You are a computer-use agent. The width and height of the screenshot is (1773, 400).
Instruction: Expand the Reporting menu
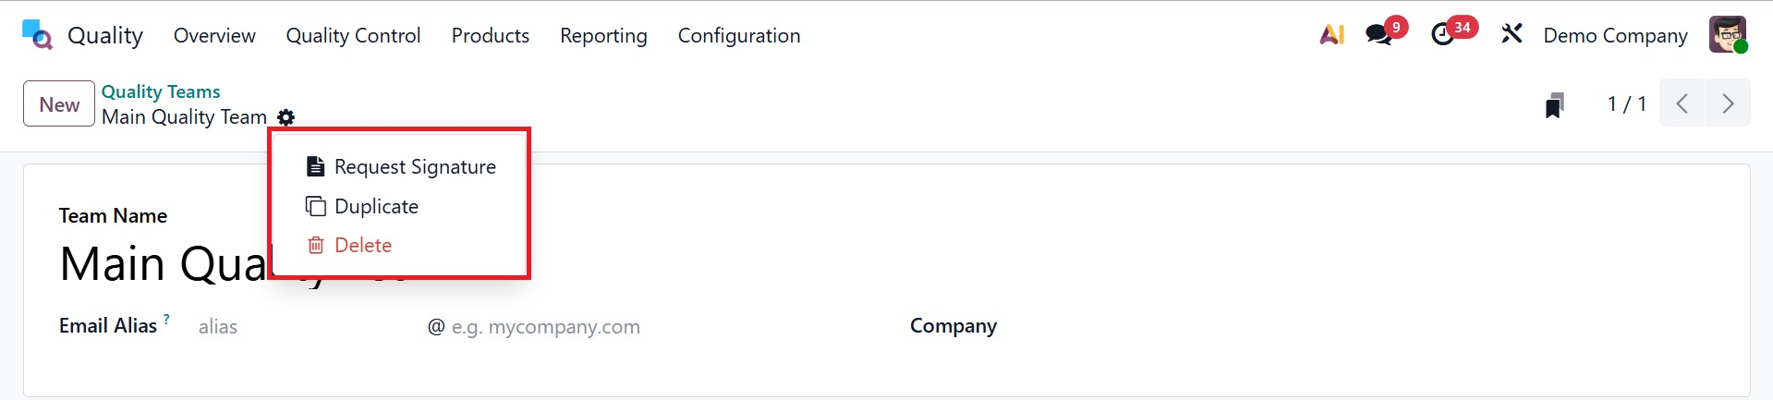603,35
